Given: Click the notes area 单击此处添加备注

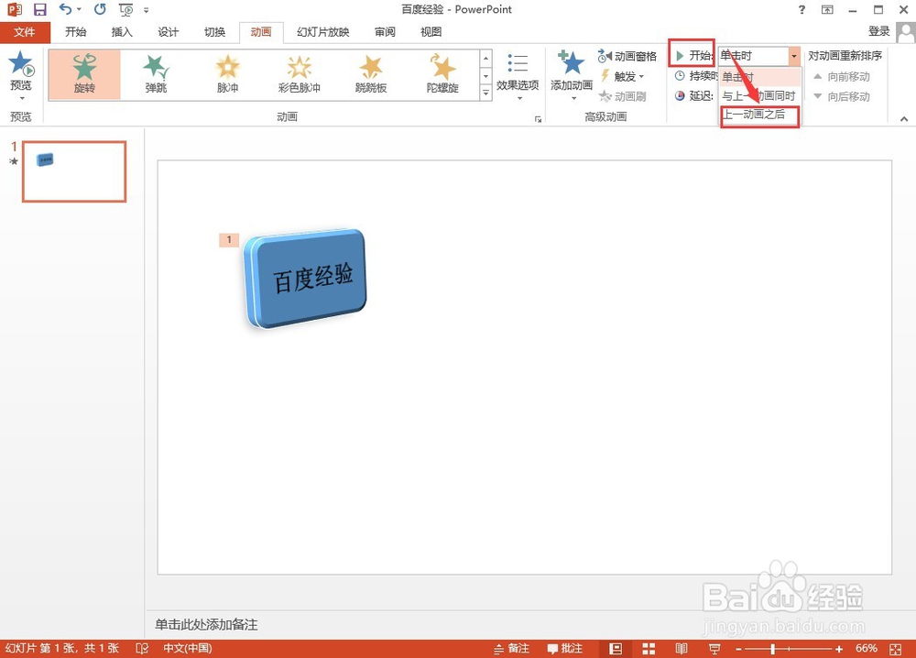Looking at the screenshot, I should pyautogui.click(x=206, y=625).
